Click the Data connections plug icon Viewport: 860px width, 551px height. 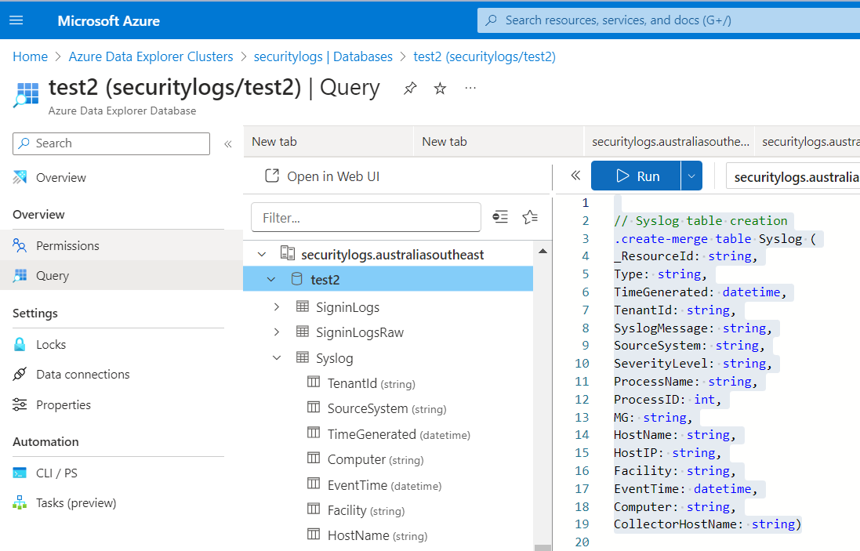pyautogui.click(x=20, y=374)
